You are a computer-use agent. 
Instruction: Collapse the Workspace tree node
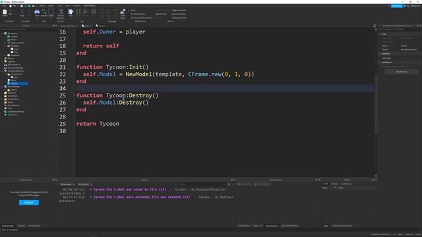(x=2, y=34)
